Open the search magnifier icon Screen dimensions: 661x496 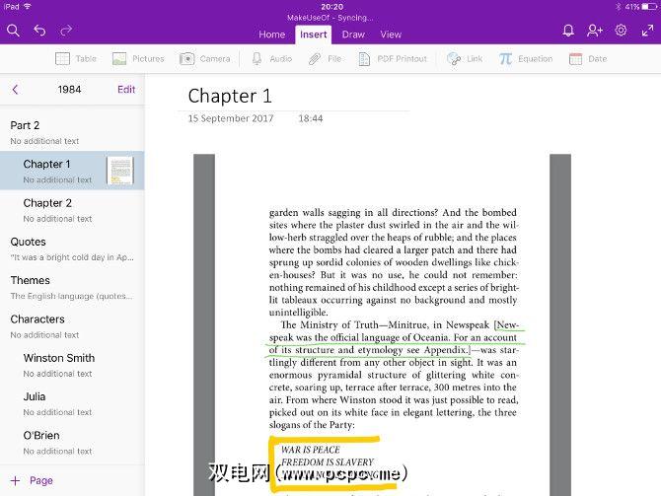pyautogui.click(x=13, y=31)
